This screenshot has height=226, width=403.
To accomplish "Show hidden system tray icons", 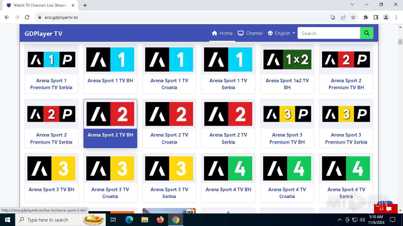I will point(339,220).
